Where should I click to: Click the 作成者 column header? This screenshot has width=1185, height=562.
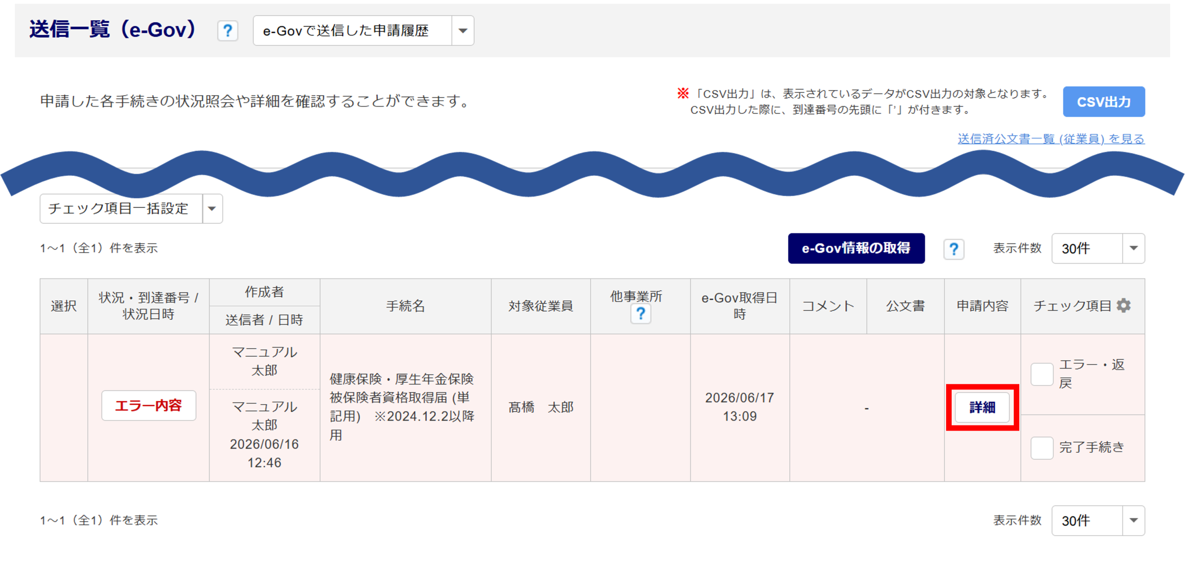[264, 292]
